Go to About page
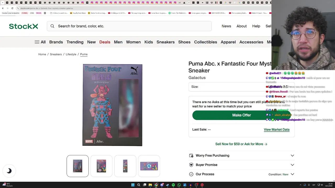335x188 pixels. coord(242,26)
